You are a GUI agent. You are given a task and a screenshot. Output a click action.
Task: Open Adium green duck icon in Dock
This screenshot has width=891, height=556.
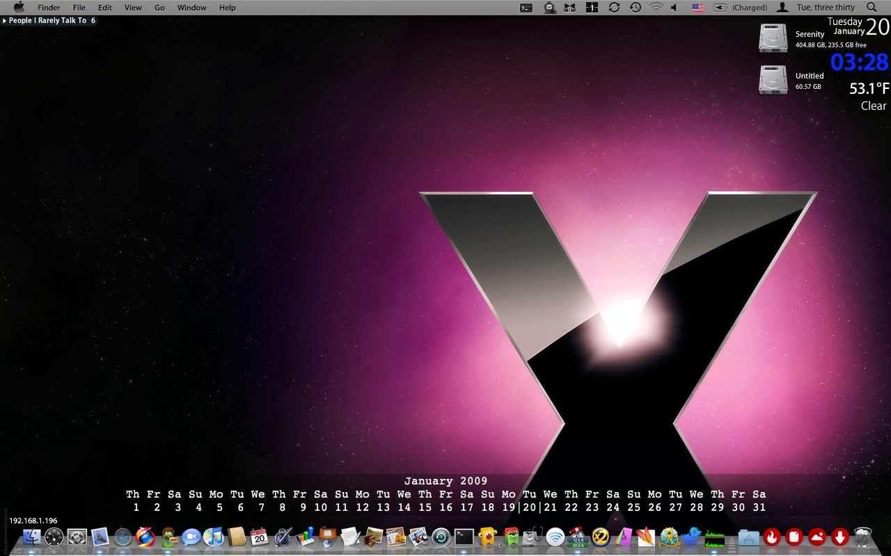[x=168, y=537]
